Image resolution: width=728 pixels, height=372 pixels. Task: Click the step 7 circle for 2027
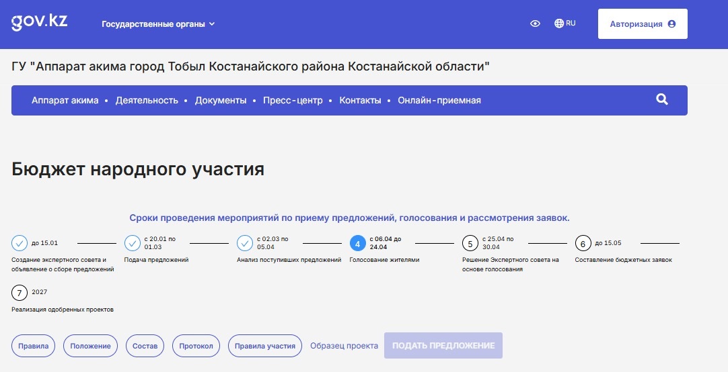(20, 293)
